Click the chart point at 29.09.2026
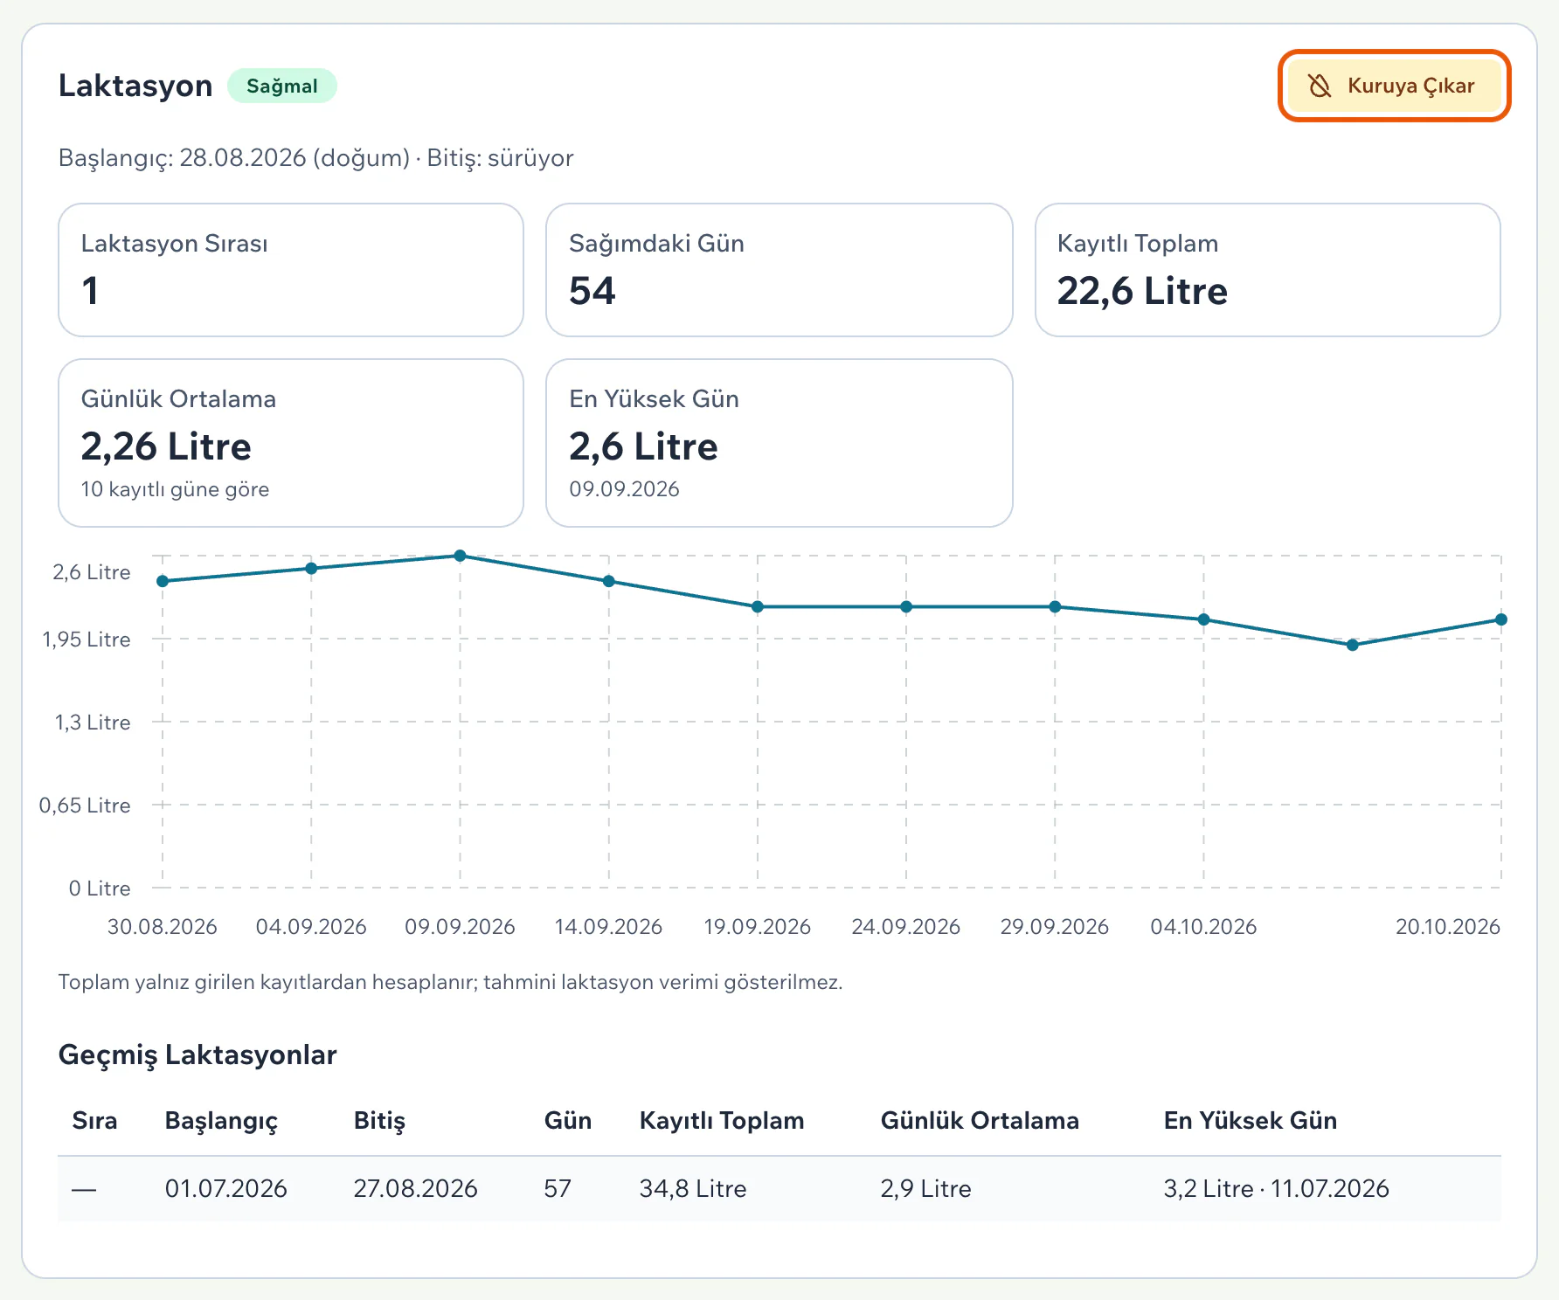The height and width of the screenshot is (1300, 1559). (x=1055, y=606)
